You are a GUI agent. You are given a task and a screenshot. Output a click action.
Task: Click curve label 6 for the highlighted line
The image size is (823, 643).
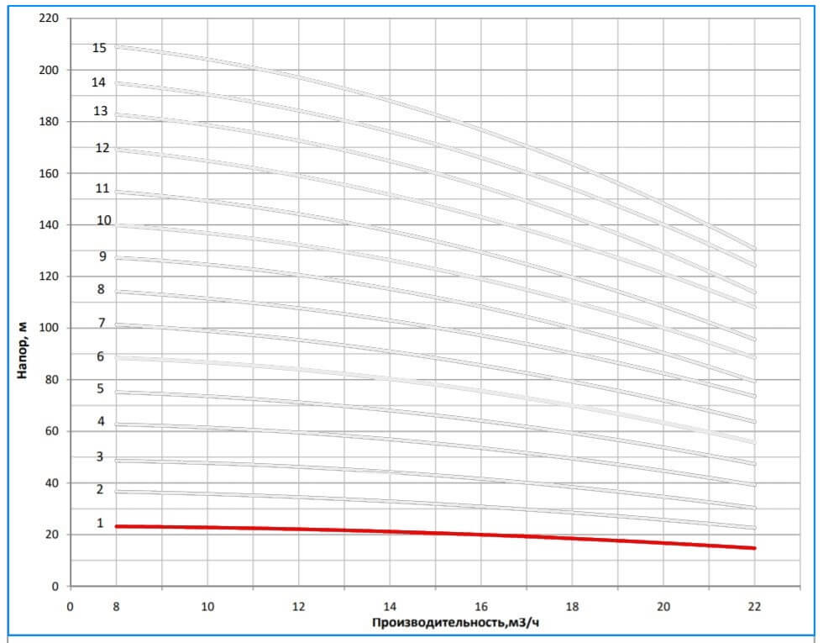click(100, 356)
